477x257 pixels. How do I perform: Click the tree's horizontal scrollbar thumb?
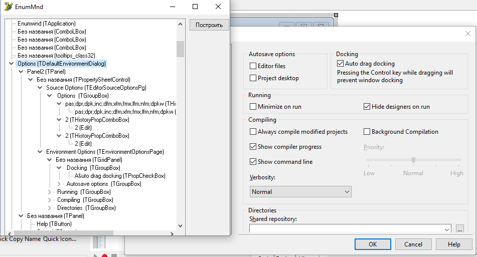click(64, 233)
